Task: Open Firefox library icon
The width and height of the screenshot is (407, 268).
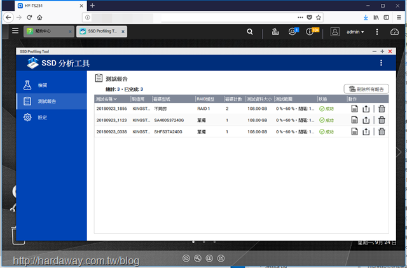Action: 376,17
